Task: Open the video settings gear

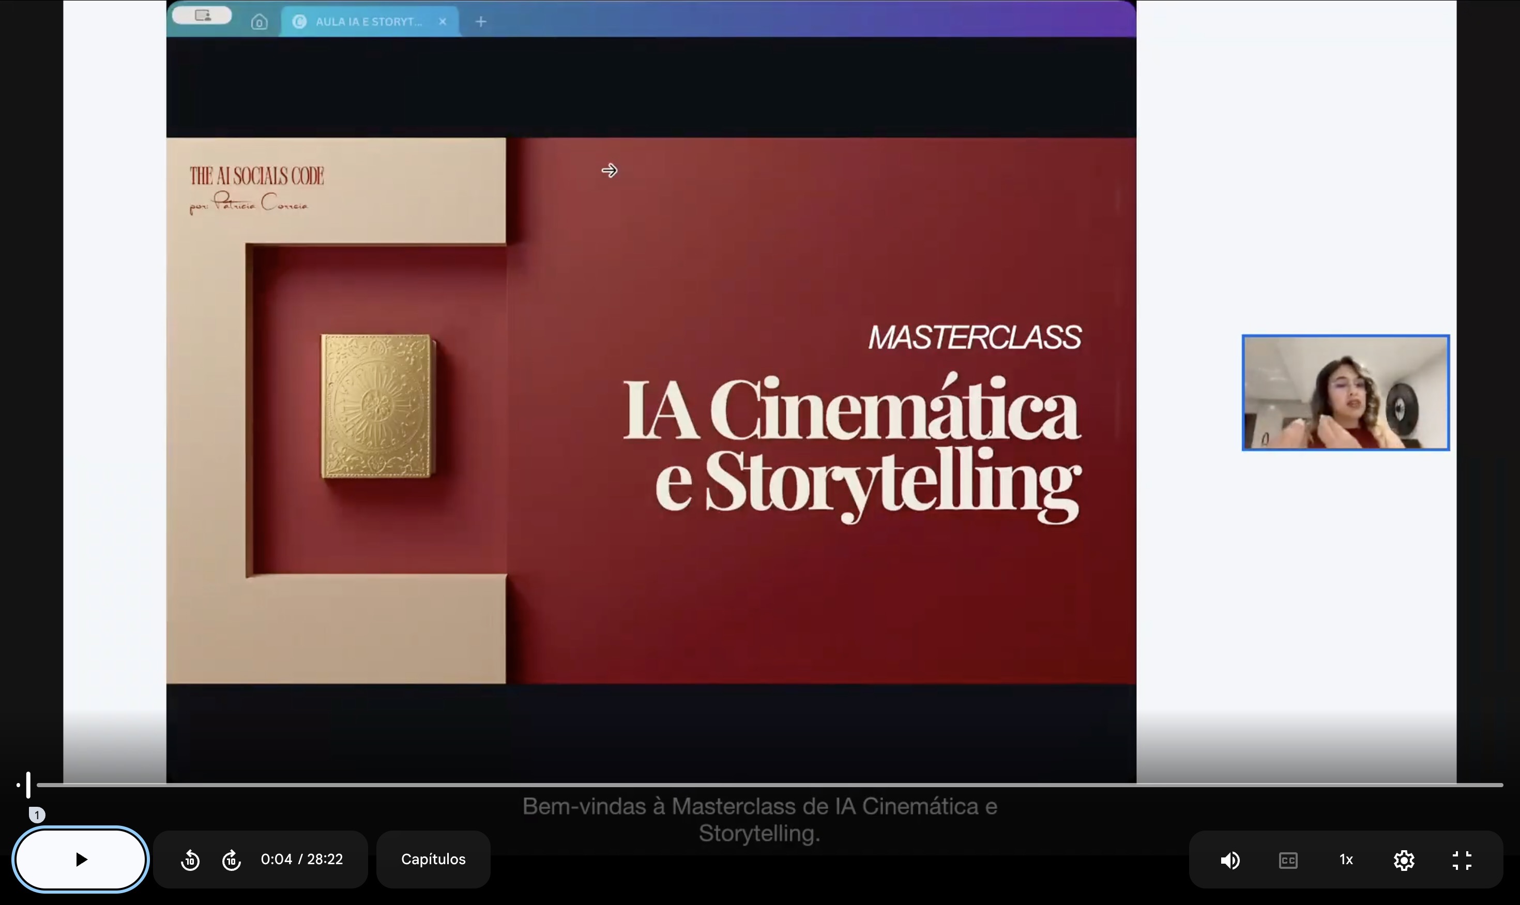Action: click(1404, 860)
